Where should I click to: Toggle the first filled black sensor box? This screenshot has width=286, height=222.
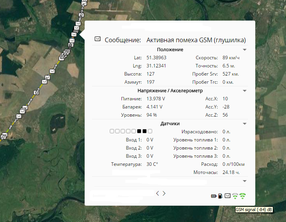click(139, 132)
